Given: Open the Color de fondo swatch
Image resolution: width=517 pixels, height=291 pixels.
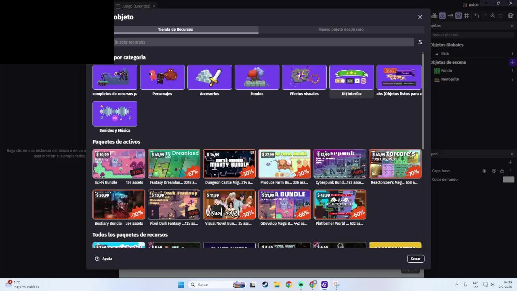Looking at the screenshot, I should (509, 179).
